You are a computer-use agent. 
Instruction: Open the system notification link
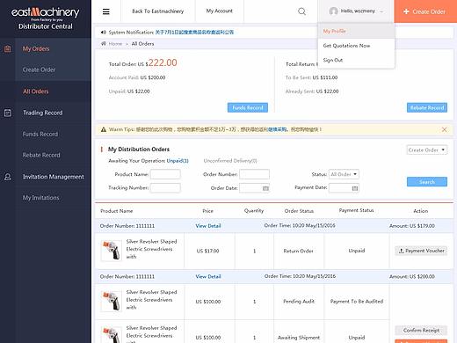194,33
